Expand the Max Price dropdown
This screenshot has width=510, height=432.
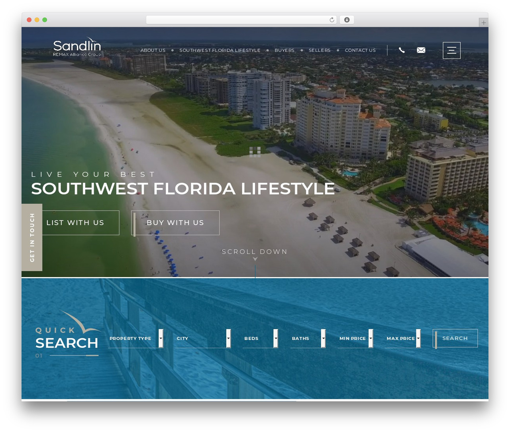point(403,338)
